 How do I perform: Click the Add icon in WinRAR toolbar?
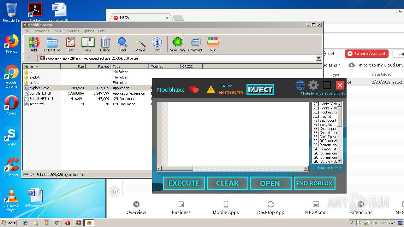pyautogui.click(x=34, y=44)
